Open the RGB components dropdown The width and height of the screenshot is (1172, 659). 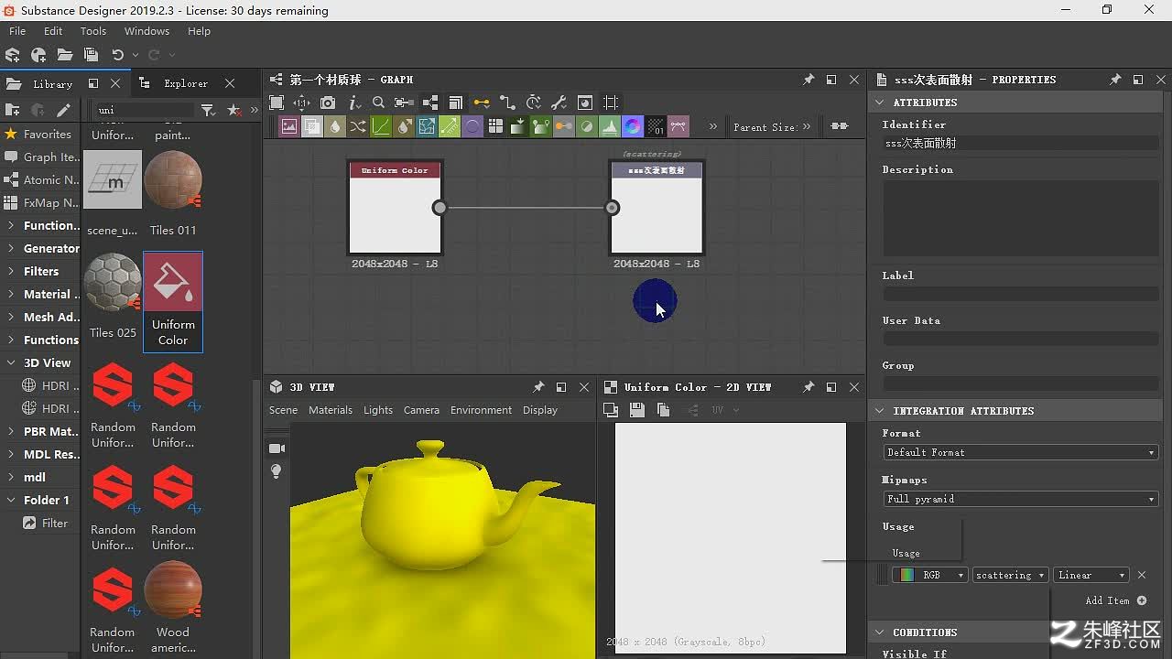[929, 575]
